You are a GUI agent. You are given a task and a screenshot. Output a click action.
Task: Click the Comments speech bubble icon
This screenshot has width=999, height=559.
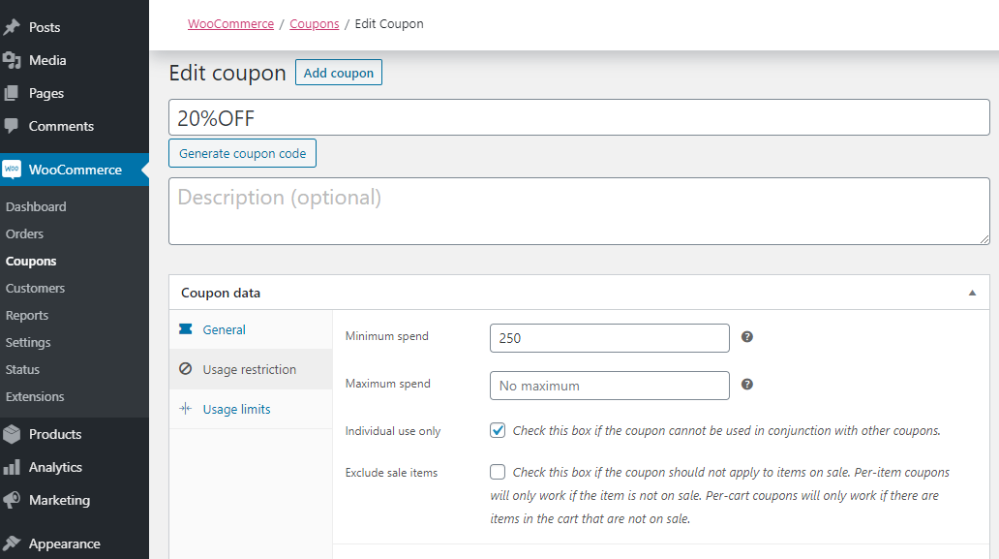point(12,126)
